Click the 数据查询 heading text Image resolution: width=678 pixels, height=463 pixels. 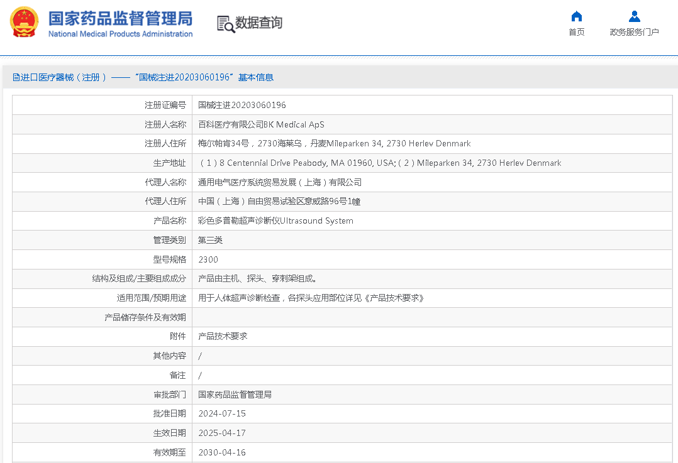click(x=258, y=23)
